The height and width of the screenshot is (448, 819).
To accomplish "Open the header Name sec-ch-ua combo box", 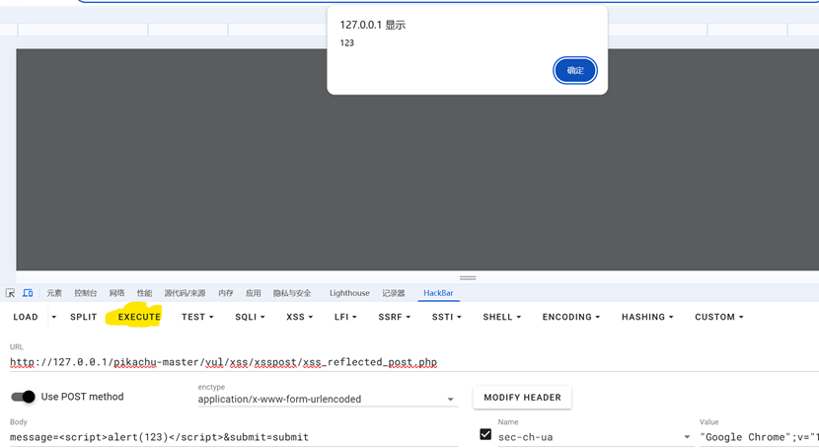I will (x=596, y=437).
